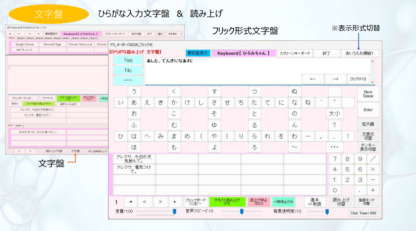Click the pink 読上げ停止(ESC) button in flick keyboard

(x=259, y=202)
